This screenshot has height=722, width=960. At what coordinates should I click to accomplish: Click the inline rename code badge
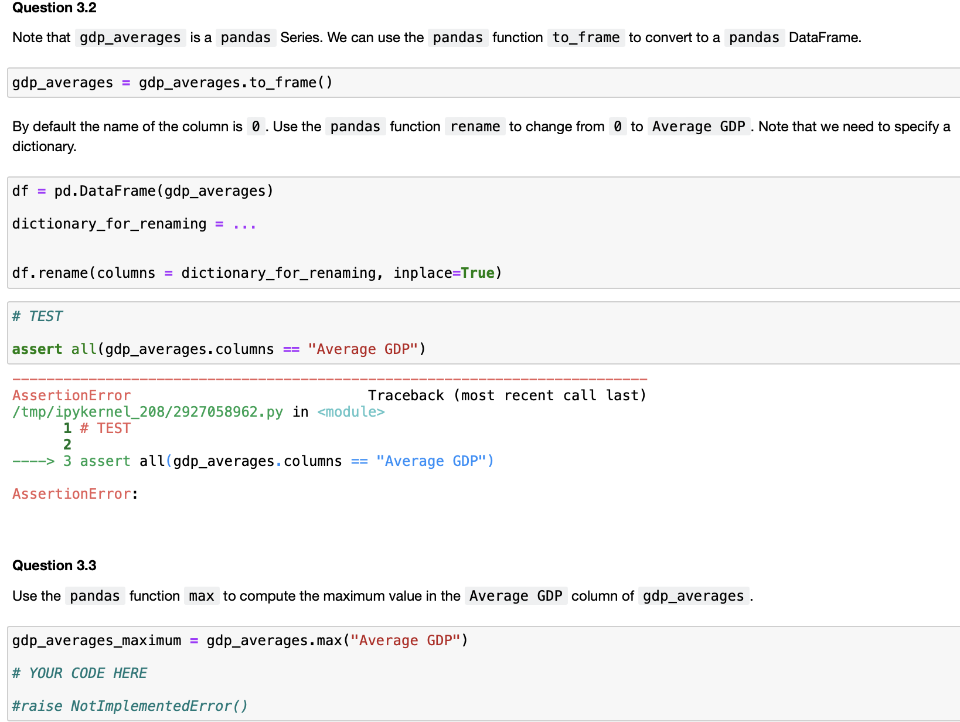475,126
